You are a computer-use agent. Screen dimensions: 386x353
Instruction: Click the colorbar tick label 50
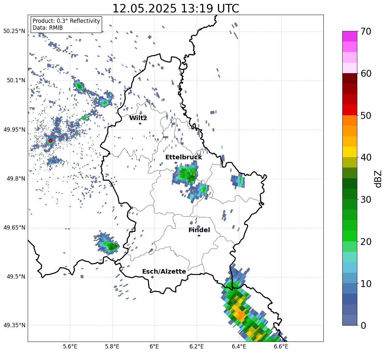[366, 116]
